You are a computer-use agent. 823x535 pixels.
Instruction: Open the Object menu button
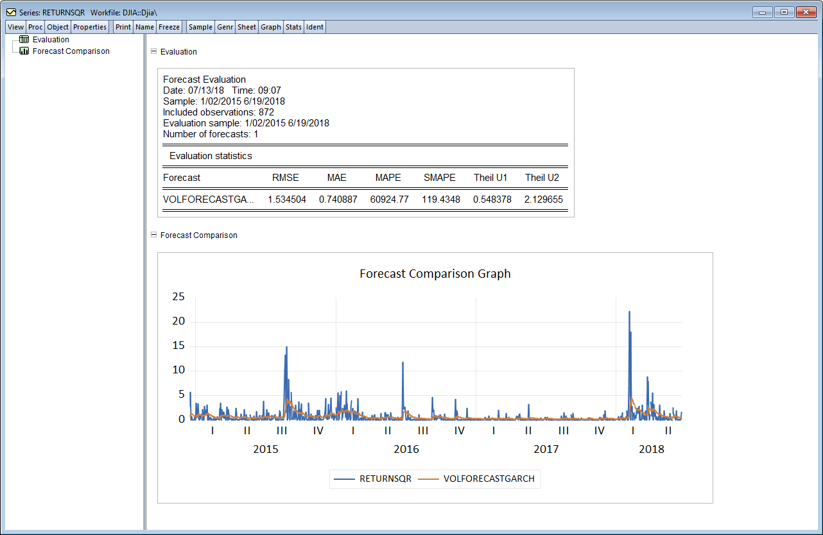[58, 27]
